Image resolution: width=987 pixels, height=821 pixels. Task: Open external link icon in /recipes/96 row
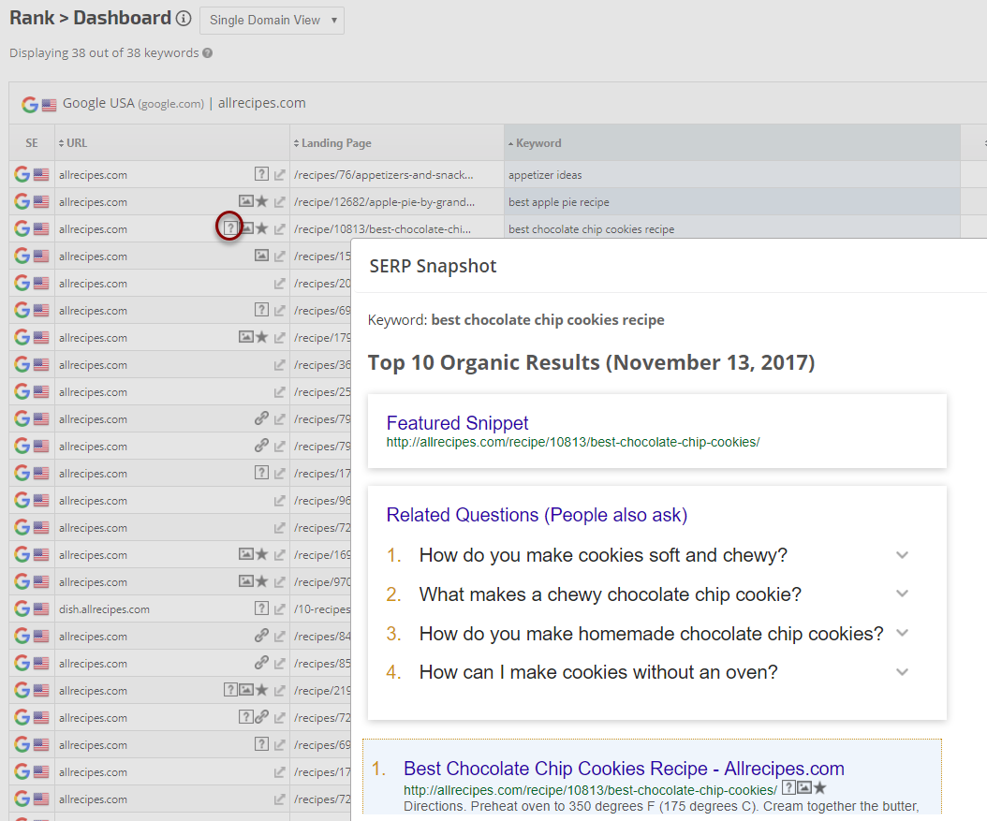point(279,500)
